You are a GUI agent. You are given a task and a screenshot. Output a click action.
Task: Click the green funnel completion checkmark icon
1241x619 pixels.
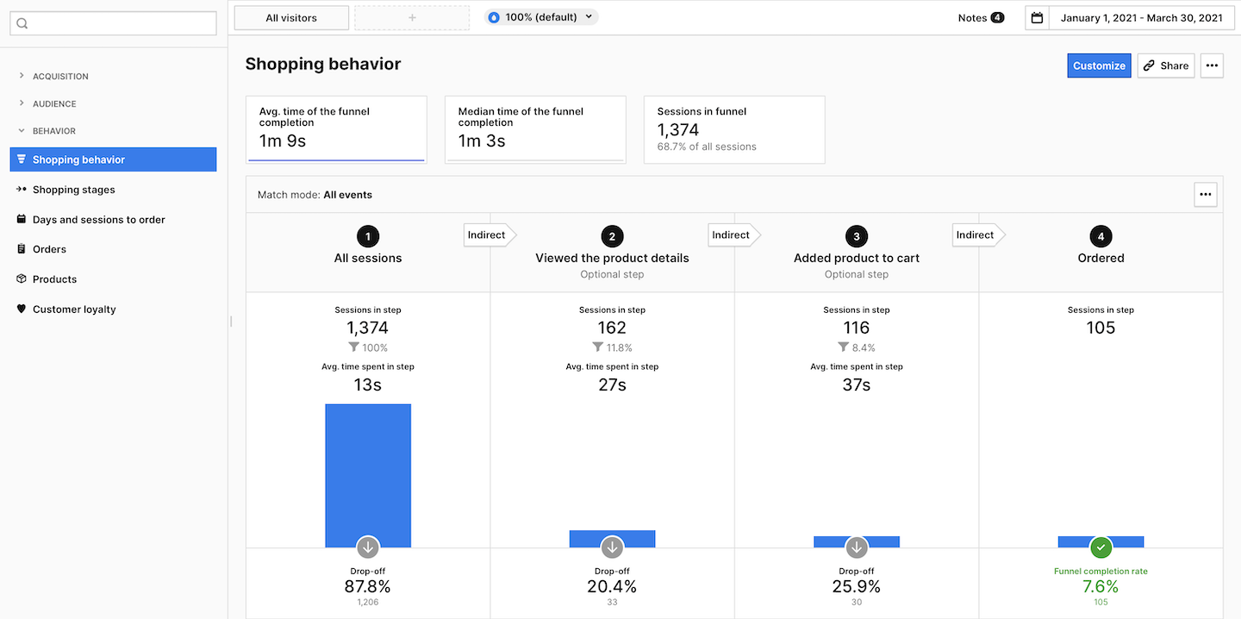click(1101, 547)
